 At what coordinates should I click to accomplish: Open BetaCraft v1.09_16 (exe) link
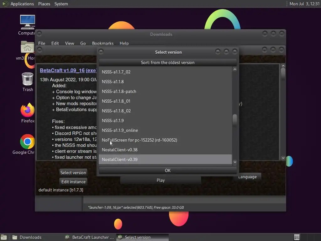click(x=68, y=70)
